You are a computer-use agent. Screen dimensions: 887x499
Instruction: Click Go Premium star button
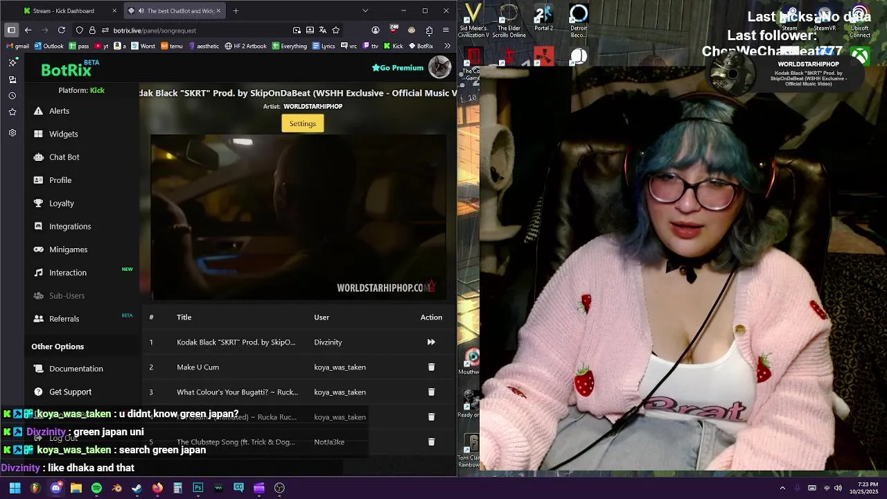398,68
